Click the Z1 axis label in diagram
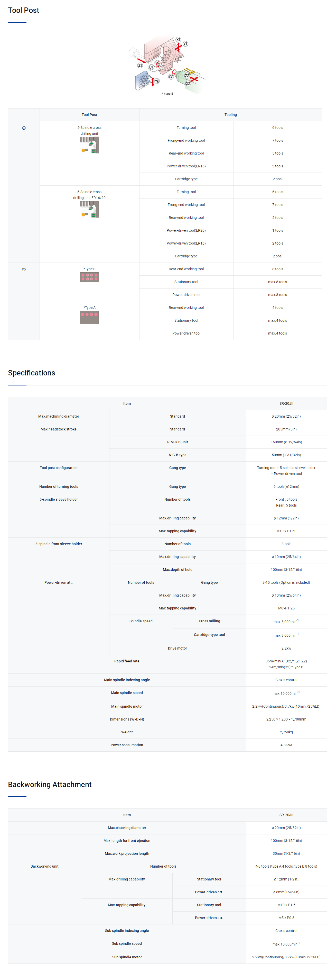This screenshot has height=972, width=336. (x=140, y=65)
